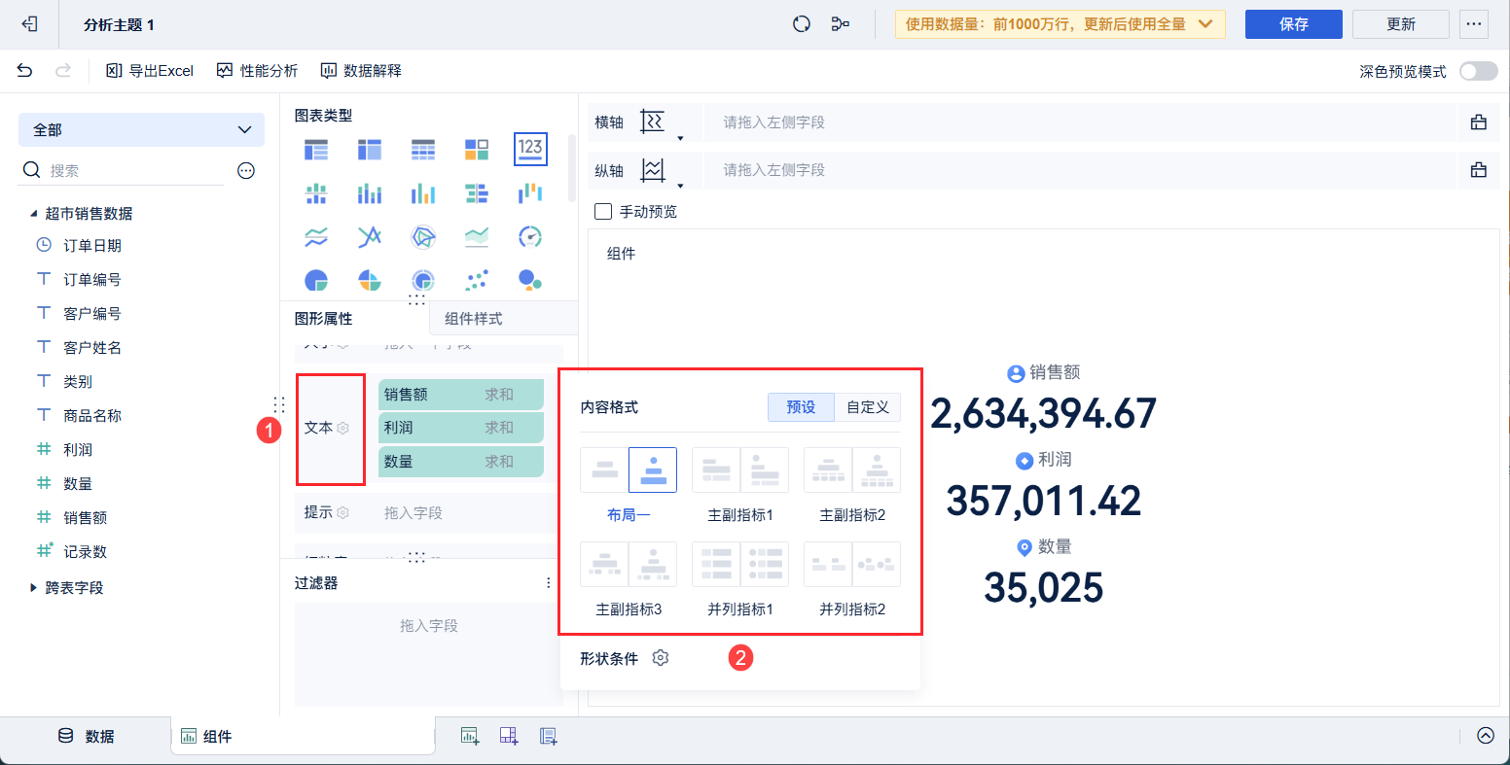
Task: Switch to the 组件样式 tab
Action: click(x=474, y=319)
